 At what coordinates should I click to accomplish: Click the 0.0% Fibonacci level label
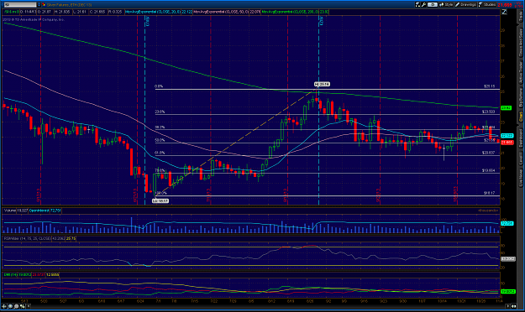click(159, 86)
